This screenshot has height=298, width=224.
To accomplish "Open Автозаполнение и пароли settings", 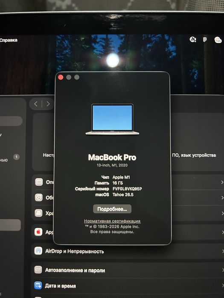I will pos(128,270).
